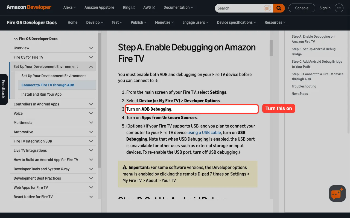Open the Monetize menu

coord(164,22)
